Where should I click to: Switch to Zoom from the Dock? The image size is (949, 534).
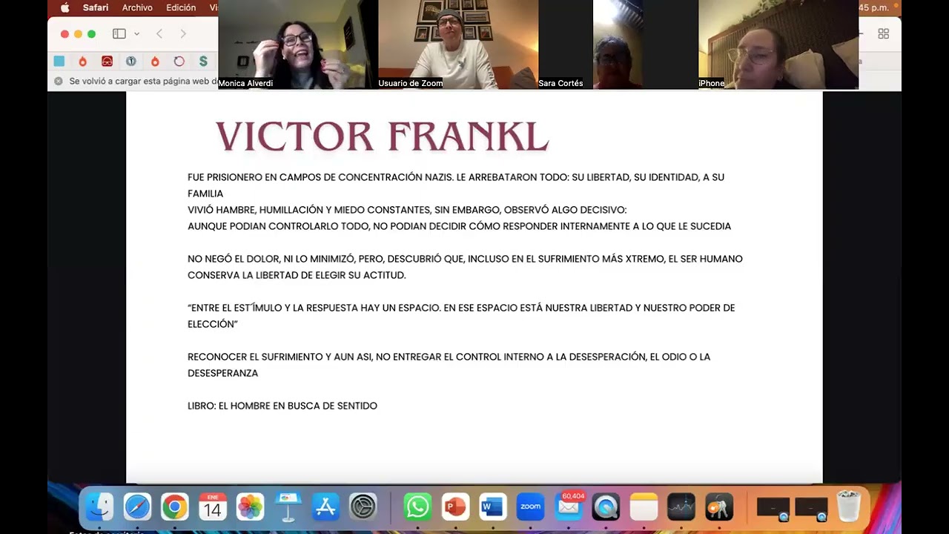pyautogui.click(x=530, y=507)
